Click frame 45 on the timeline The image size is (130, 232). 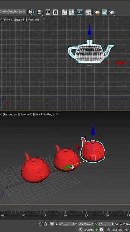click(x=3, y=215)
